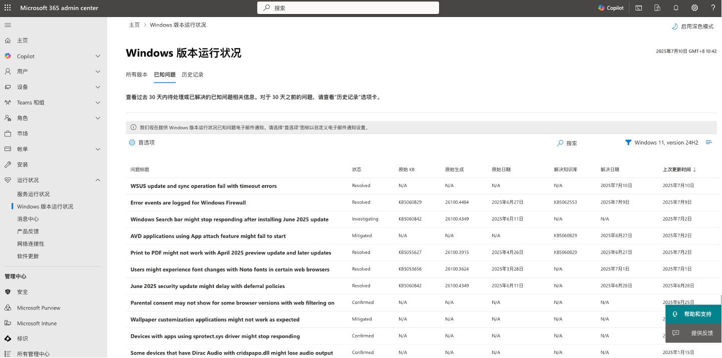The height and width of the screenshot is (358, 722).
Task: Click the Copilot icon in the sidebar
Action: pos(8,56)
